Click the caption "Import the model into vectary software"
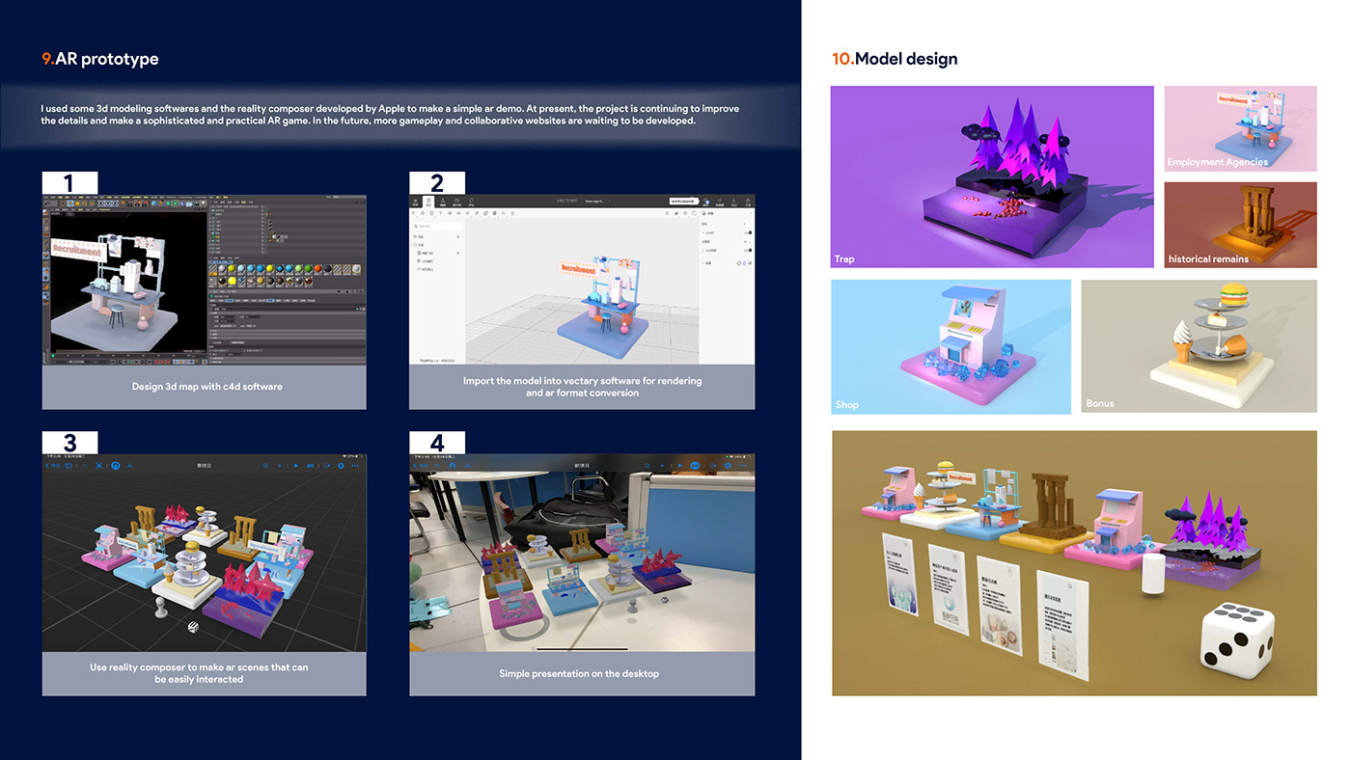The height and width of the screenshot is (760, 1351). coord(582,387)
